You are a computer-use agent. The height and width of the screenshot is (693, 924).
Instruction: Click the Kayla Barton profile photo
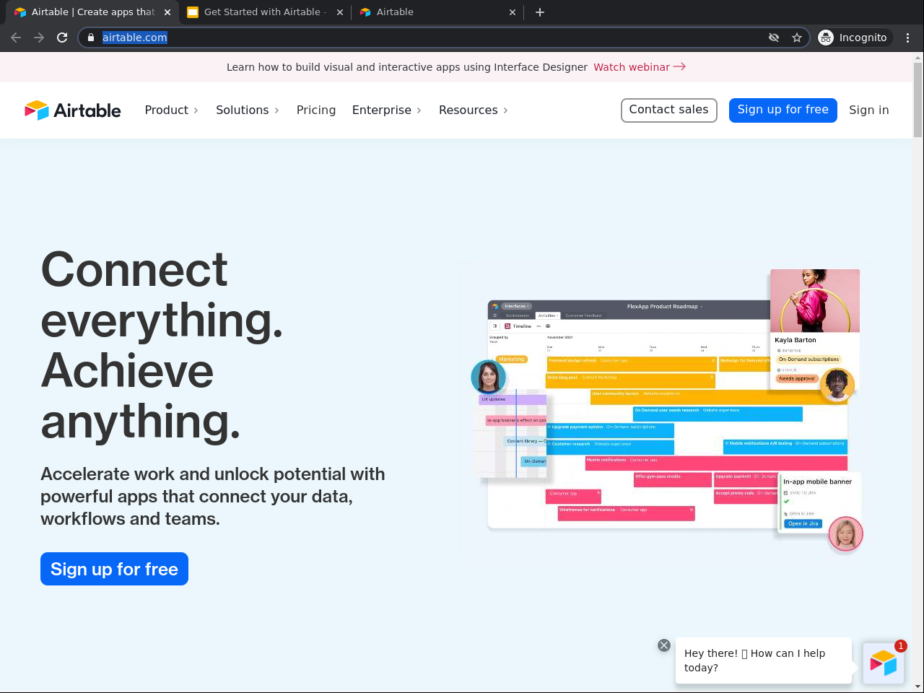click(x=815, y=301)
